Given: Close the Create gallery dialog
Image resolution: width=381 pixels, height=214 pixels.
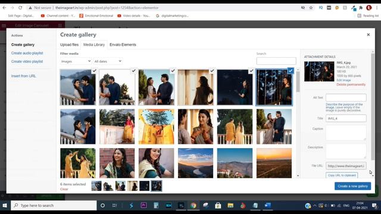Looking at the screenshot, I should point(368,34).
